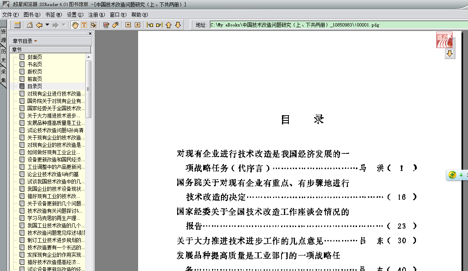Click the green download arrow icon
Image resolution: width=468 pixels, height=271 pixels.
(x=461, y=175)
